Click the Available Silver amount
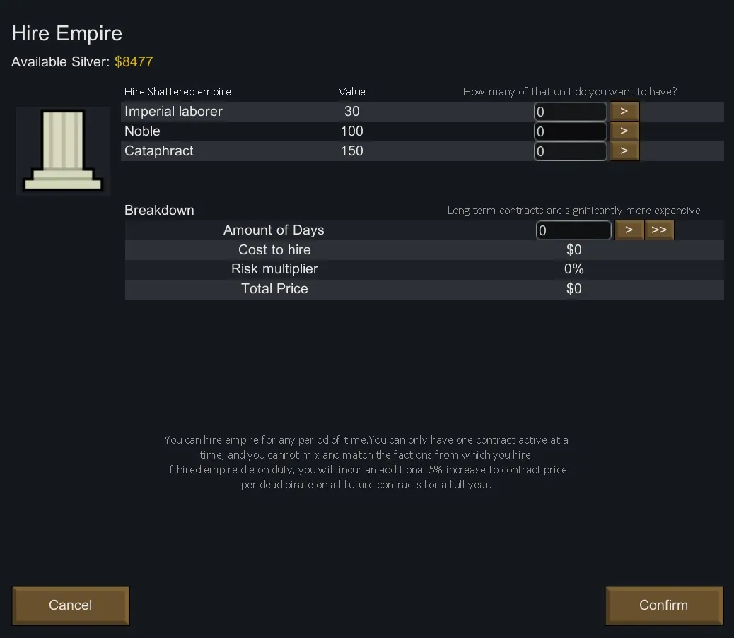The height and width of the screenshot is (638, 734). coord(134,62)
